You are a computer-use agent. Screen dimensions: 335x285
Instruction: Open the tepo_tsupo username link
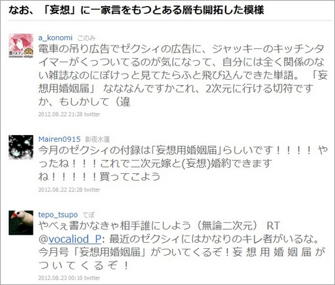click(58, 215)
